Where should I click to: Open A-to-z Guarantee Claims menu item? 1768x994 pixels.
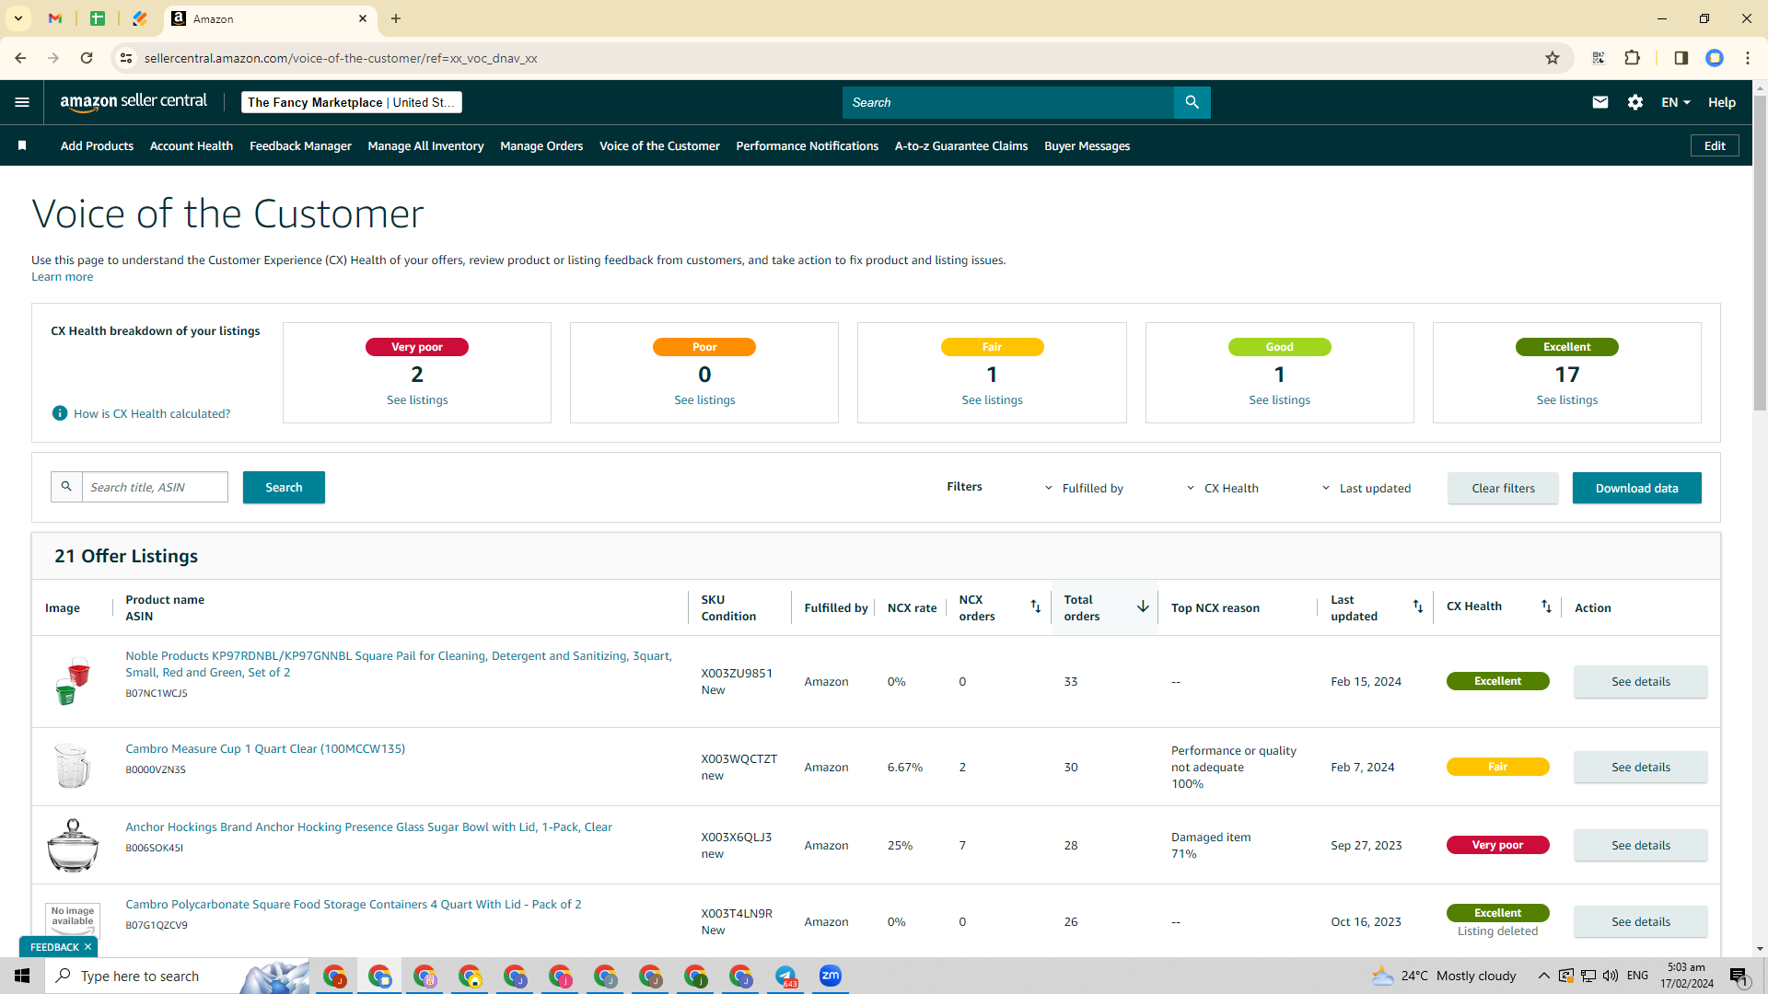point(961,145)
